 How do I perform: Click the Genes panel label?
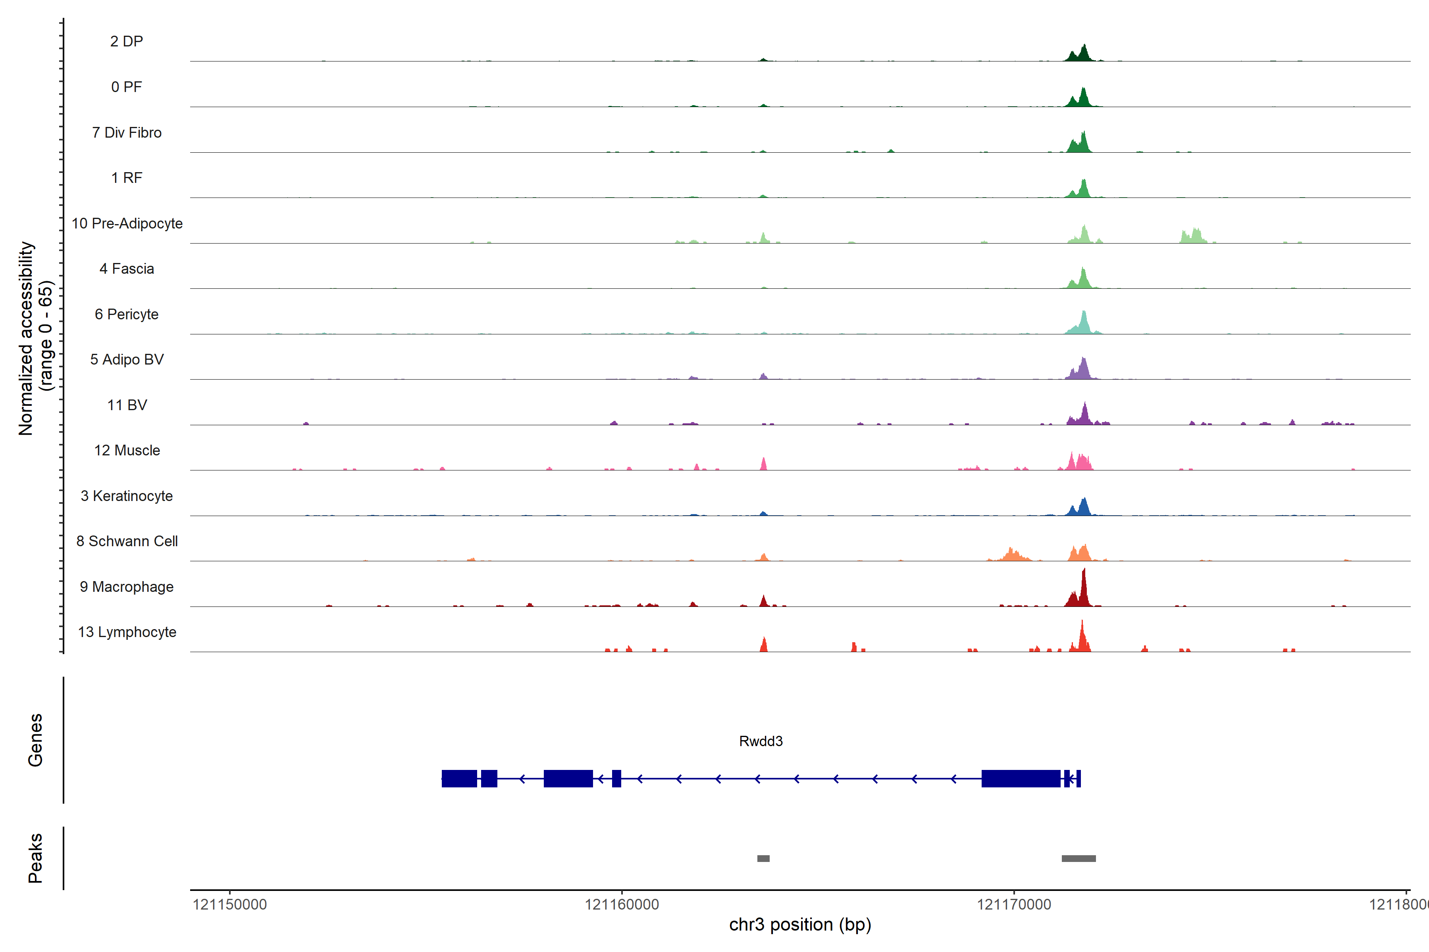click(35, 740)
